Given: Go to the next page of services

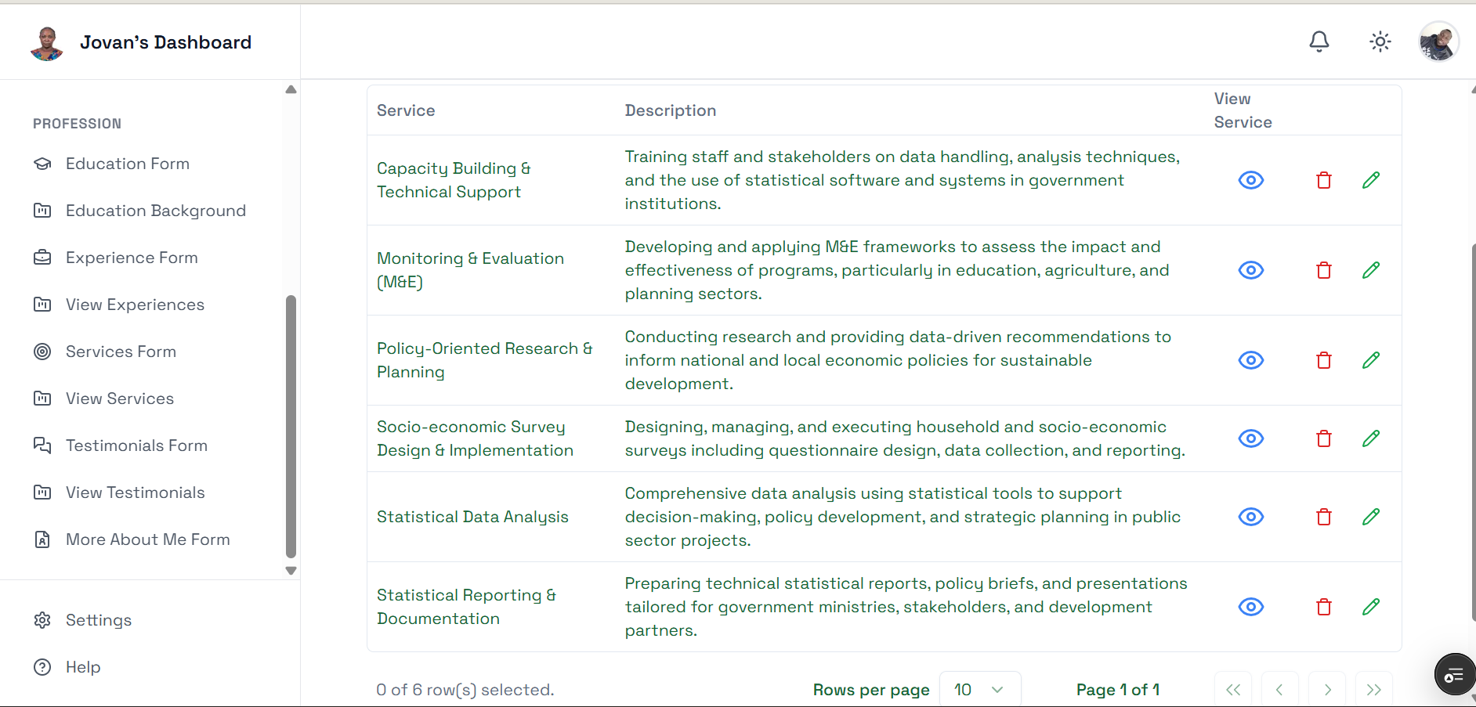Looking at the screenshot, I should 1327,690.
